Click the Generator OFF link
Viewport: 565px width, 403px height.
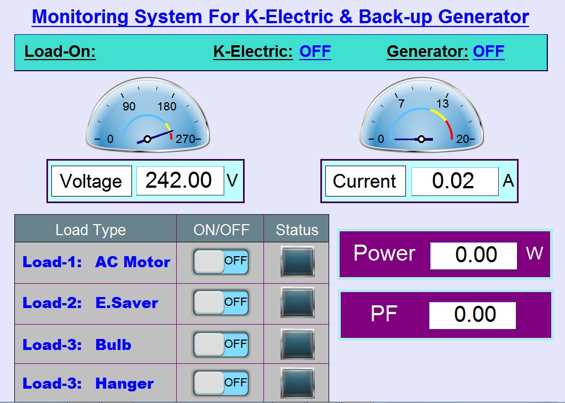point(488,51)
